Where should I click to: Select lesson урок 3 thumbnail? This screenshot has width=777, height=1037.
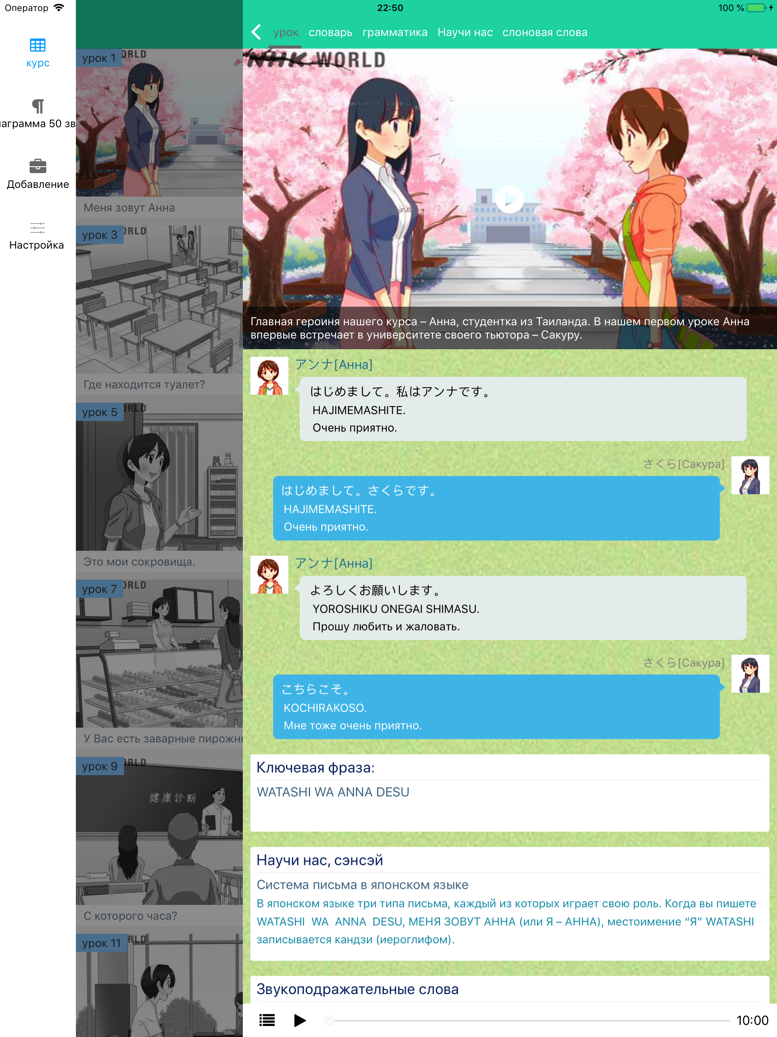pyautogui.click(x=159, y=300)
